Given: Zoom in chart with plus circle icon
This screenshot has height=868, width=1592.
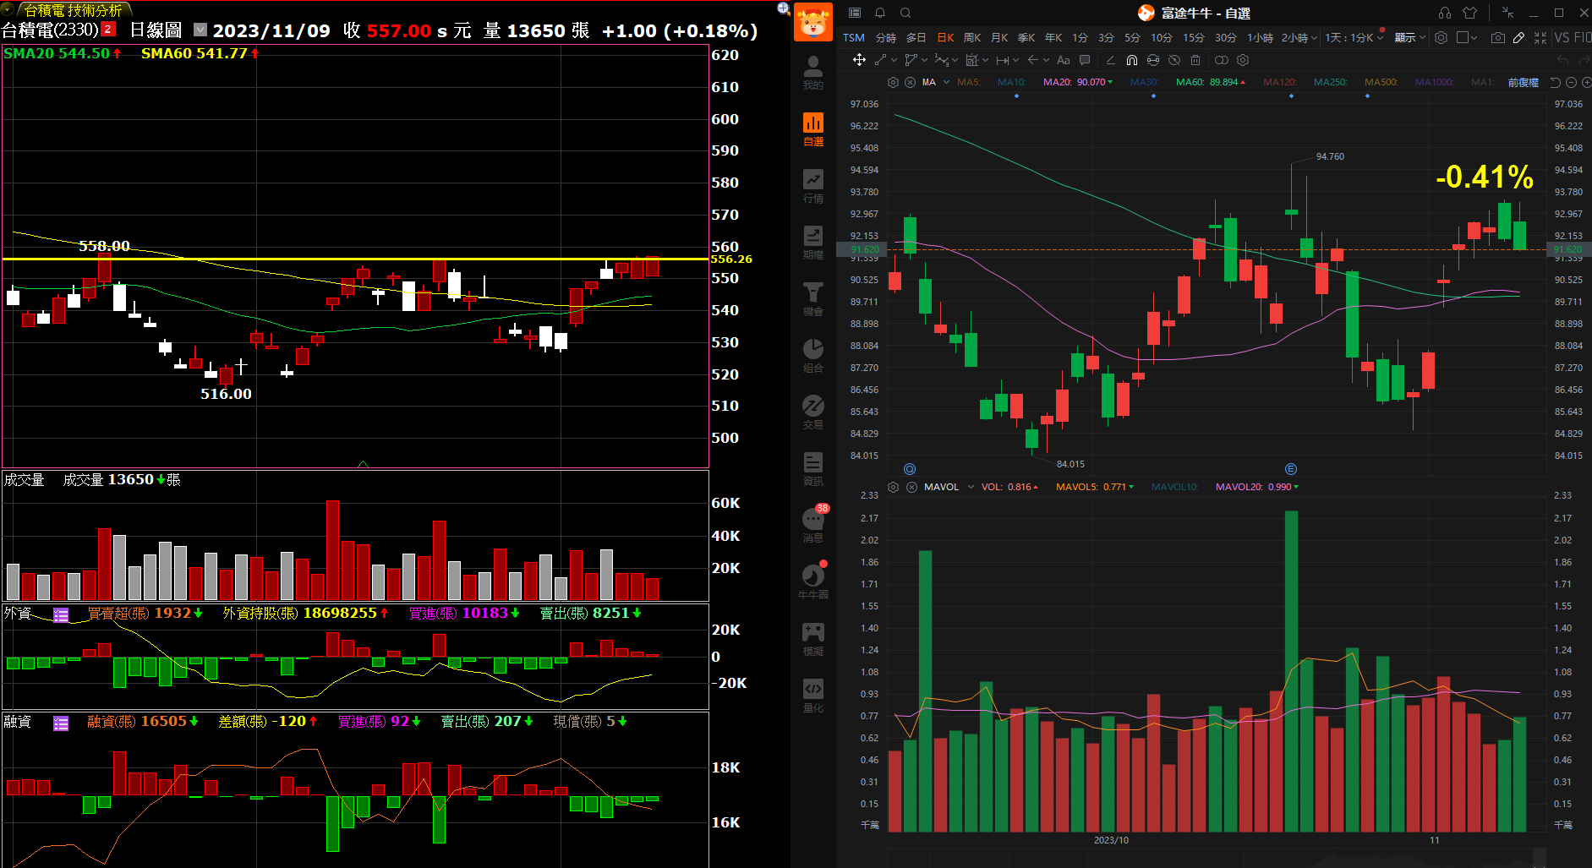Looking at the screenshot, I should (x=1587, y=82).
